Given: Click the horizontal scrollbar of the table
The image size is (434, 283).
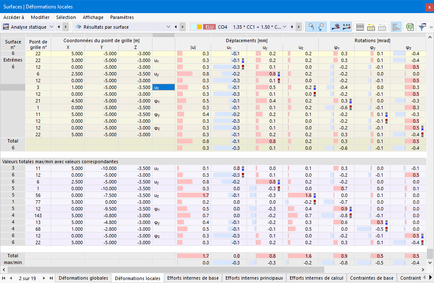Looking at the screenshot, I should pyautogui.click(x=163, y=270).
